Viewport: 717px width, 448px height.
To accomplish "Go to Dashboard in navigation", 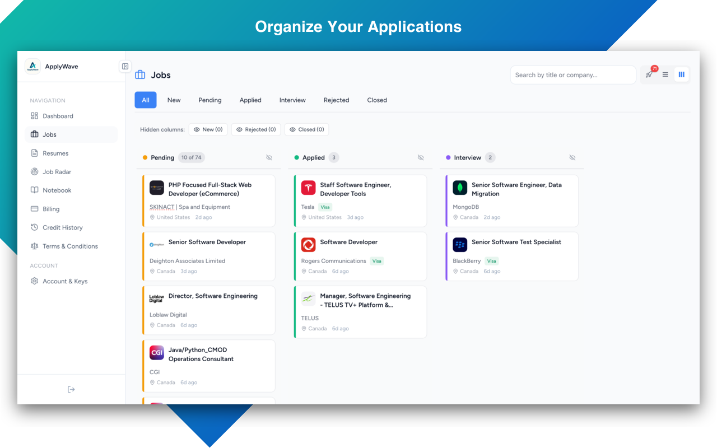I will (x=71, y=116).
